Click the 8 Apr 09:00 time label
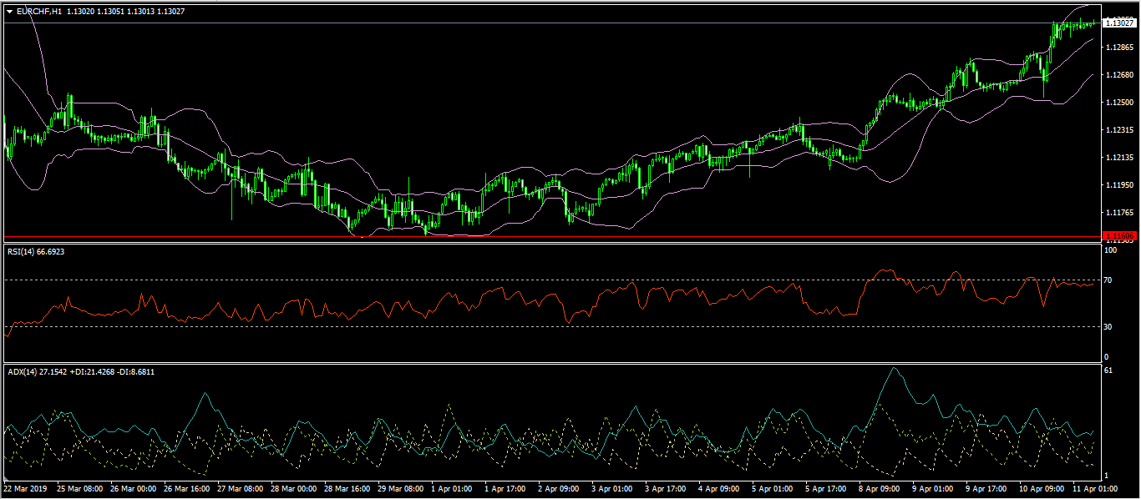Screen dimensions: 1141x499 pos(880,488)
